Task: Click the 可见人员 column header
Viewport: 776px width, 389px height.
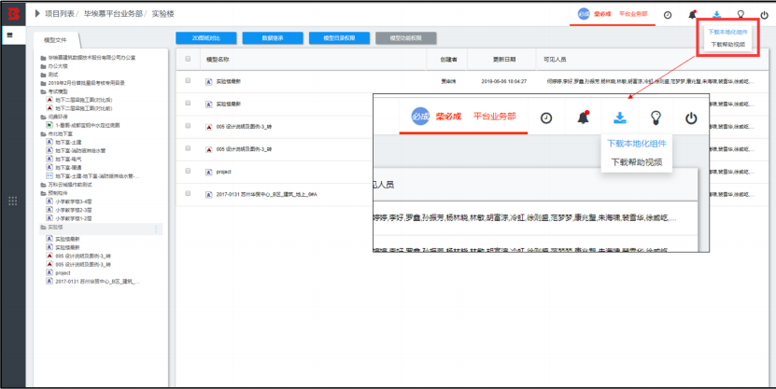Action: coord(555,60)
